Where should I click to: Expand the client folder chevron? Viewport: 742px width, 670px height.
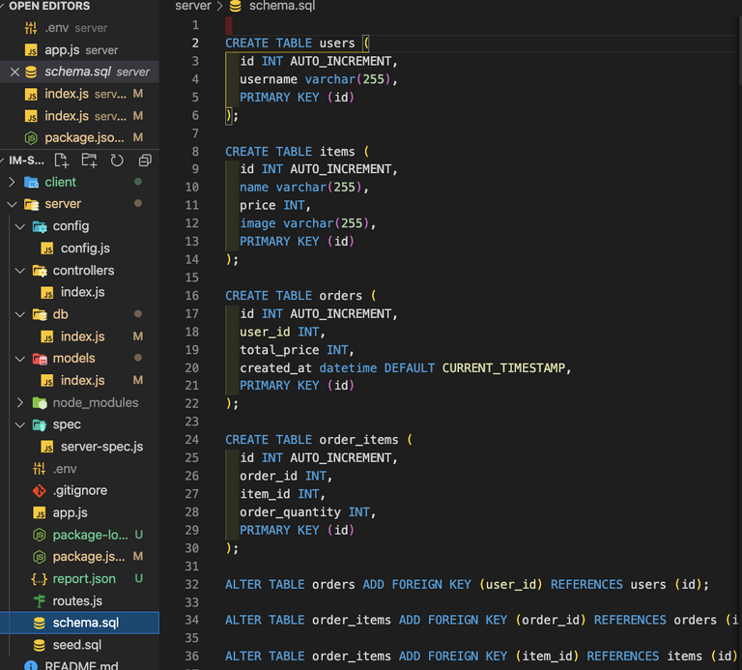[12, 182]
